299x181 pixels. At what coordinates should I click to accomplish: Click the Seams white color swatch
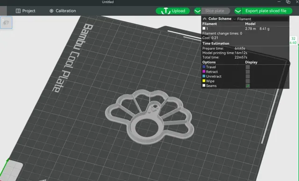tap(204, 85)
